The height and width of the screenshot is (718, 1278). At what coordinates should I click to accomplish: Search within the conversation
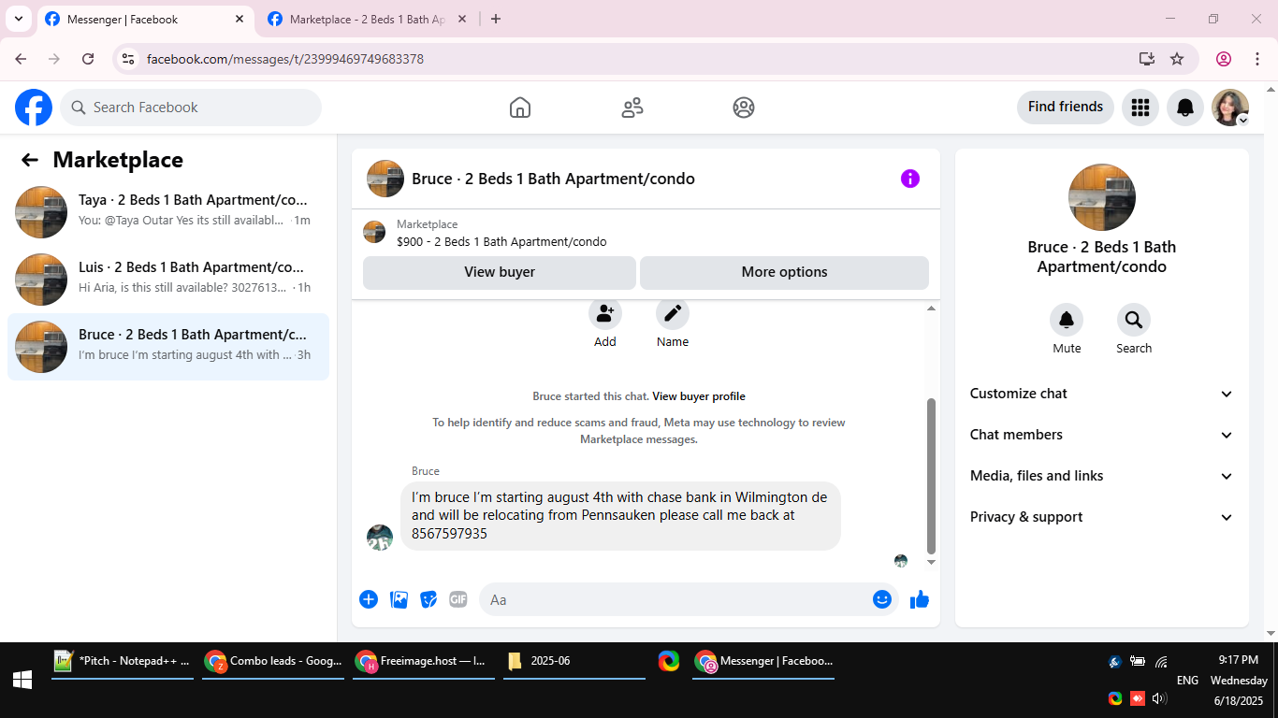(x=1134, y=321)
